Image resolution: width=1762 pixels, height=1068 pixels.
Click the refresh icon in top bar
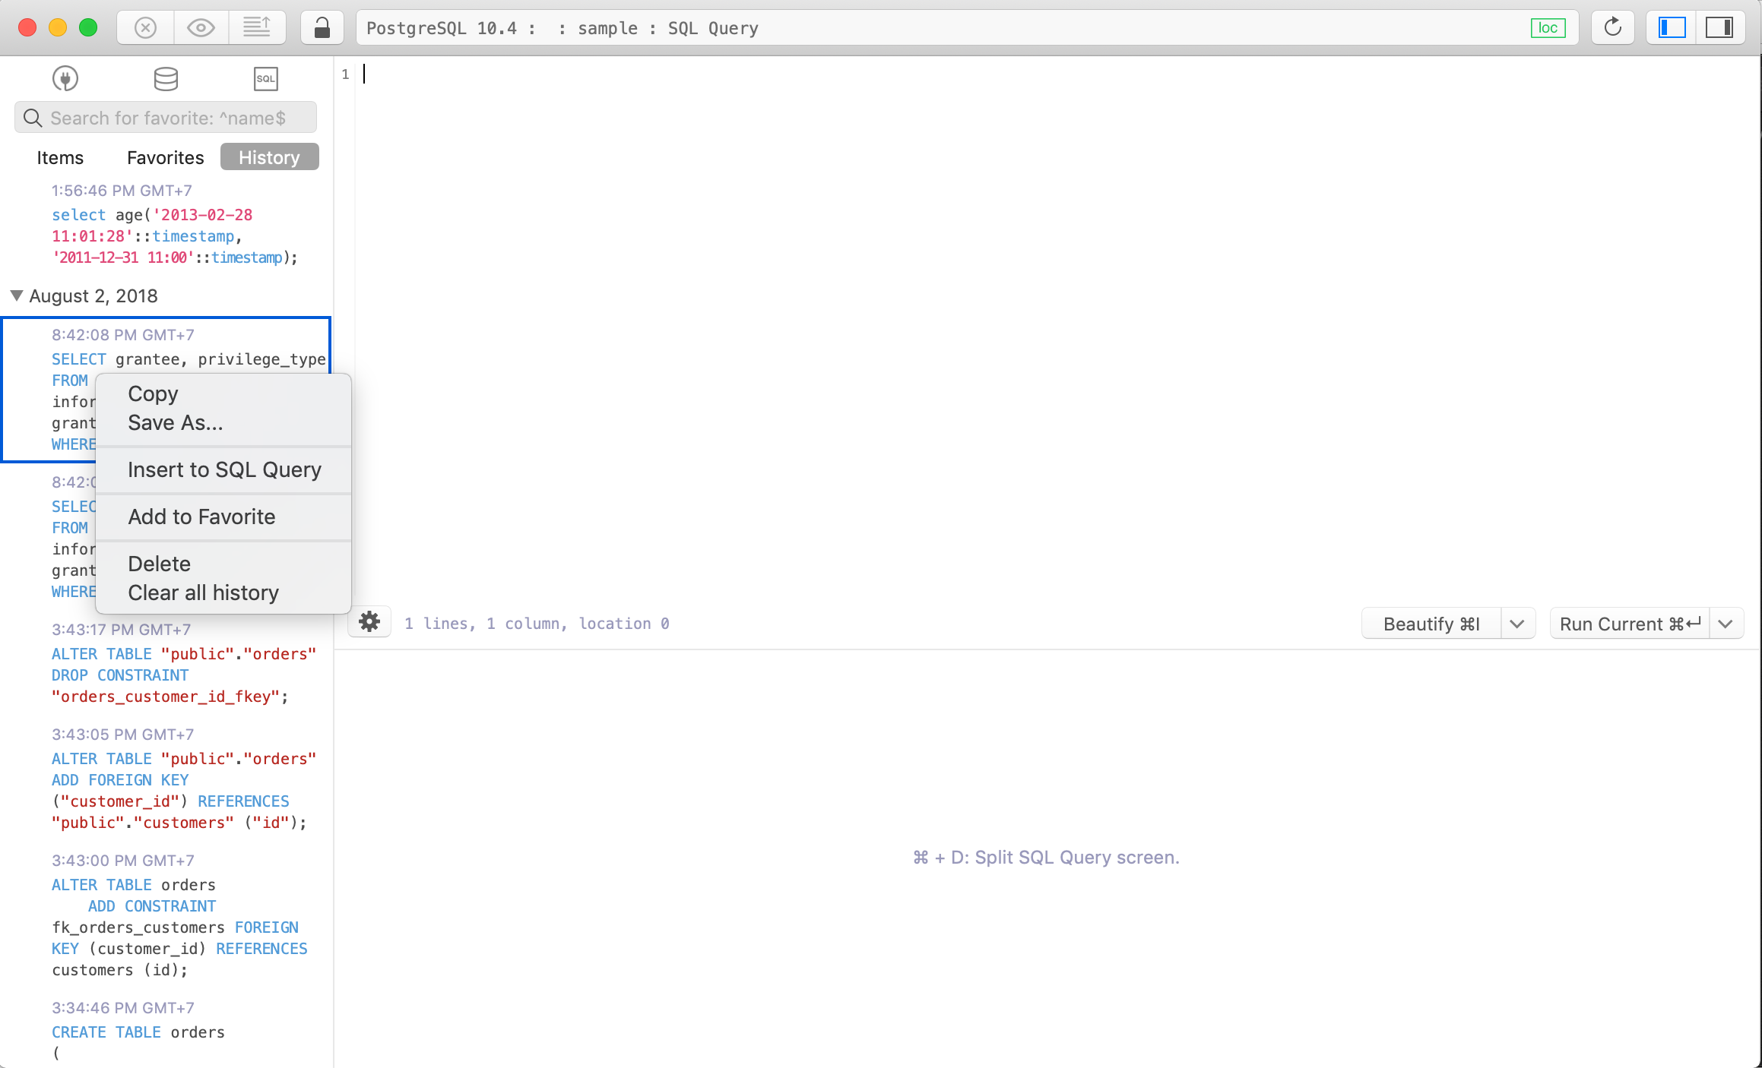[x=1612, y=28]
